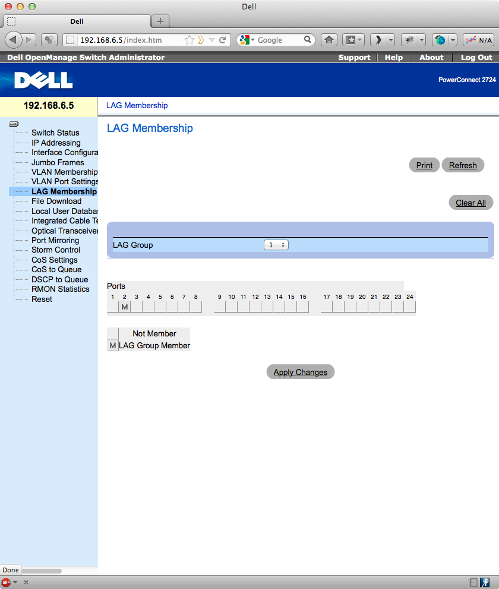The width and height of the screenshot is (499, 589).
Task: Open the LAG Group dropdown
Action: point(276,245)
